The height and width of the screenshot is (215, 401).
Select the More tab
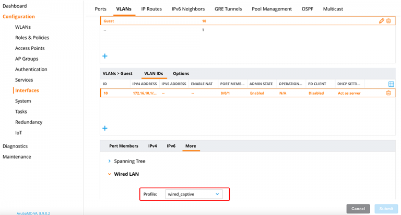191,146
